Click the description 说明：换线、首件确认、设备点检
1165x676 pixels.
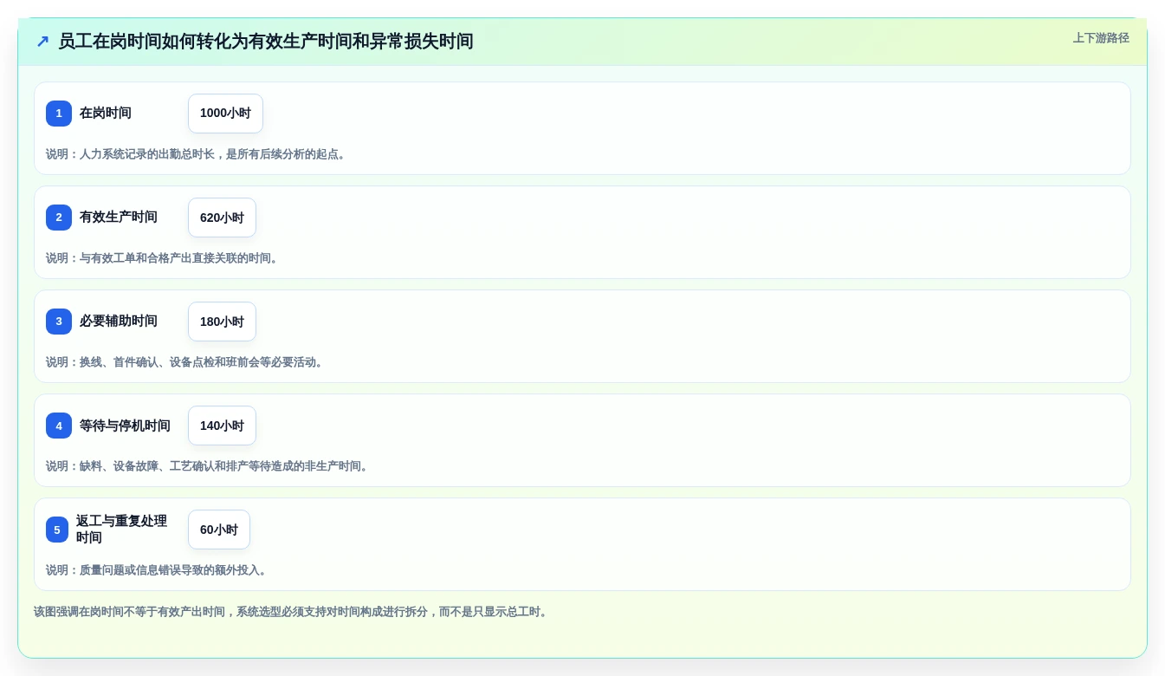point(186,362)
